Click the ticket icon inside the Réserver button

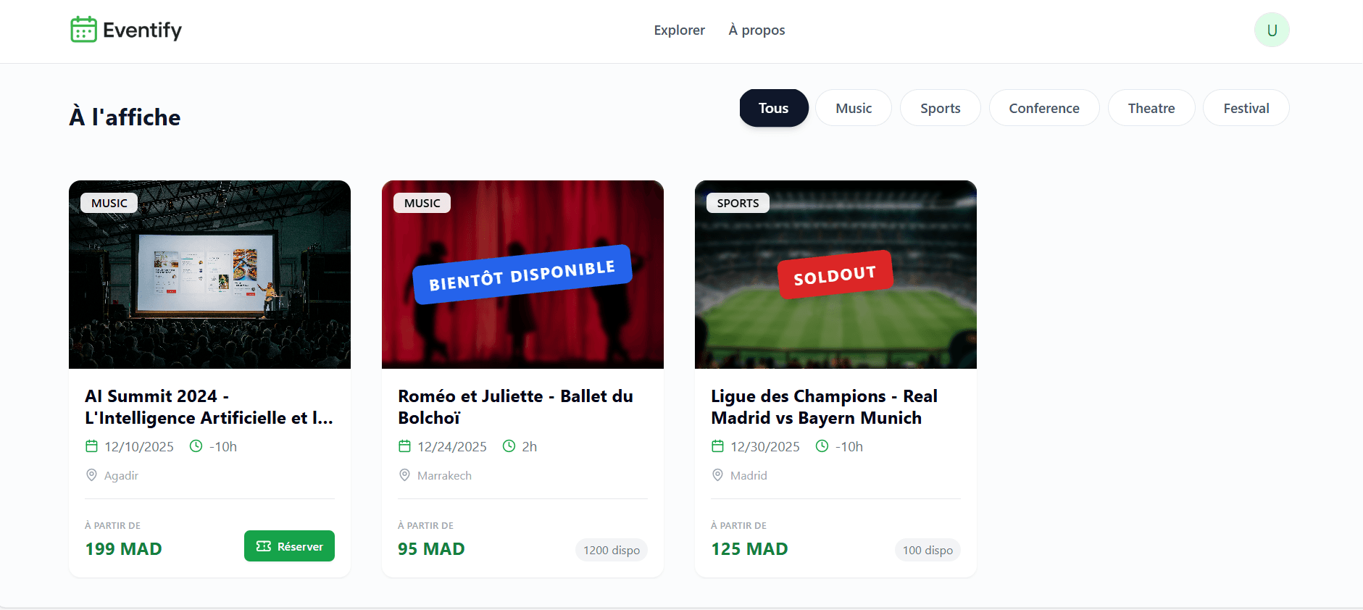click(262, 546)
